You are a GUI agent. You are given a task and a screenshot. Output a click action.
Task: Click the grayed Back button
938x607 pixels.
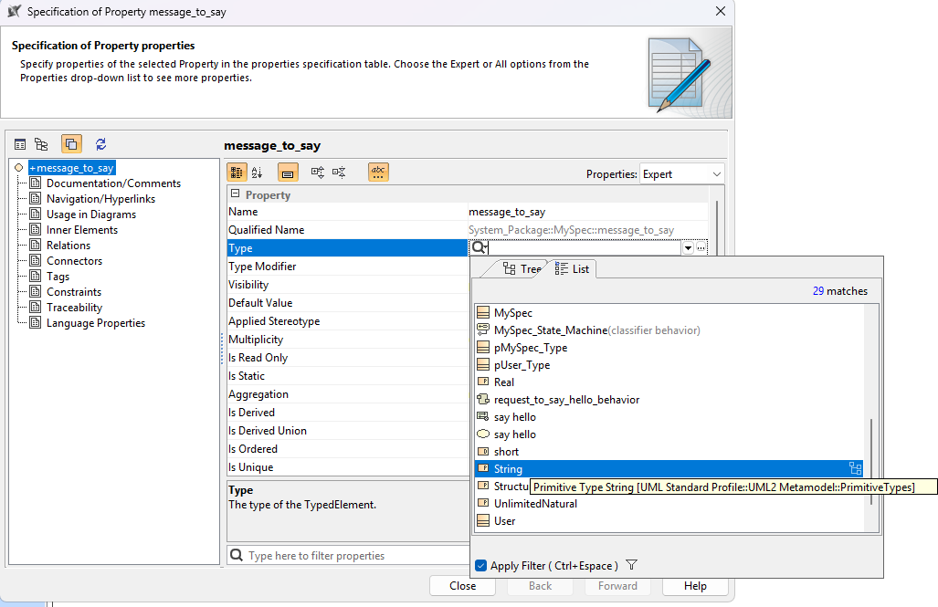tap(540, 585)
